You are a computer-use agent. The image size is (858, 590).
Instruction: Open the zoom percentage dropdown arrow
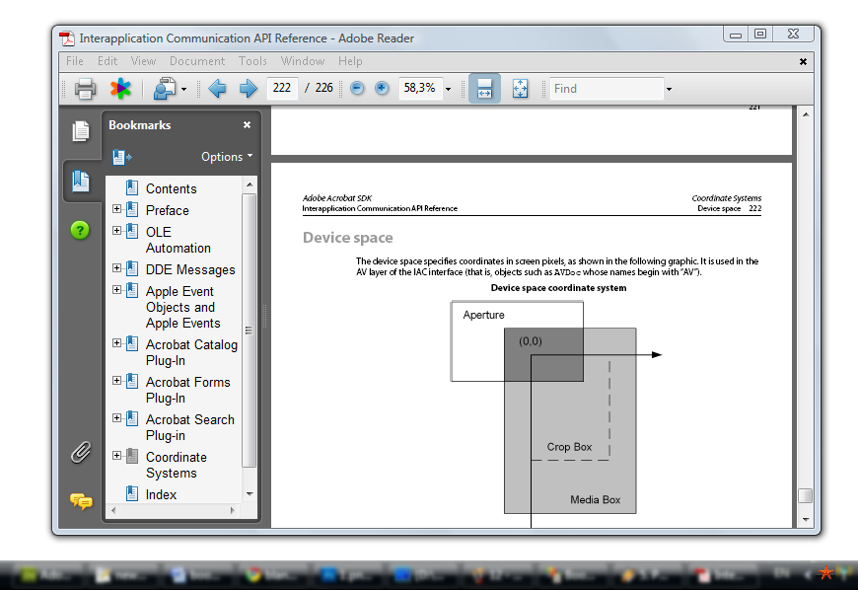pyautogui.click(x=448, y=89)
